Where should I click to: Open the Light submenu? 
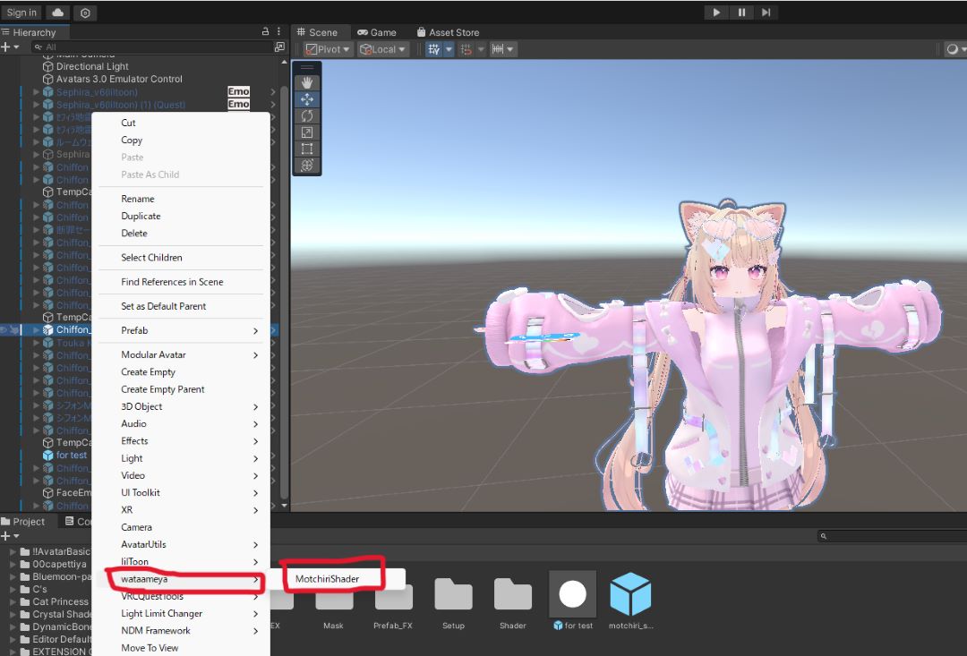(181, 458)
